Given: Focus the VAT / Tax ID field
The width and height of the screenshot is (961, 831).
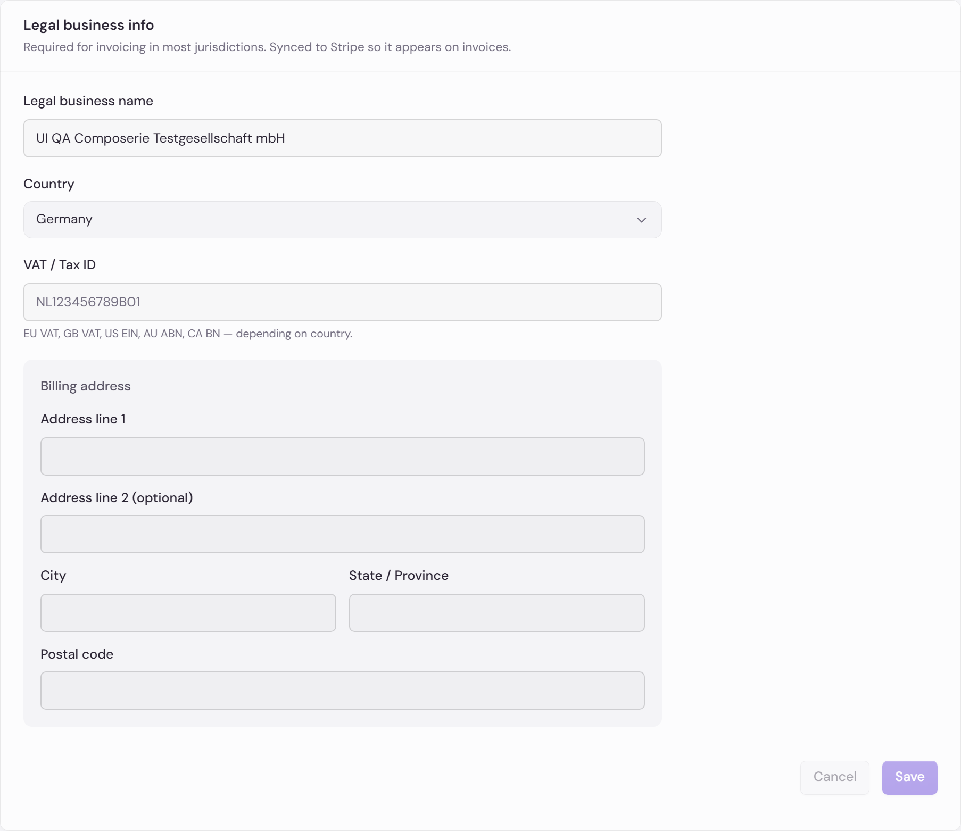Looking at the screenshot, I should point(342,302).
